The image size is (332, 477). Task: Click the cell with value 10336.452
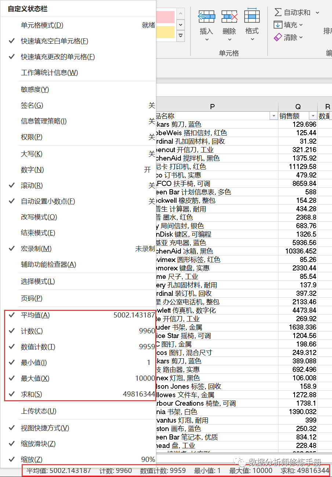(x=298, y=251)
